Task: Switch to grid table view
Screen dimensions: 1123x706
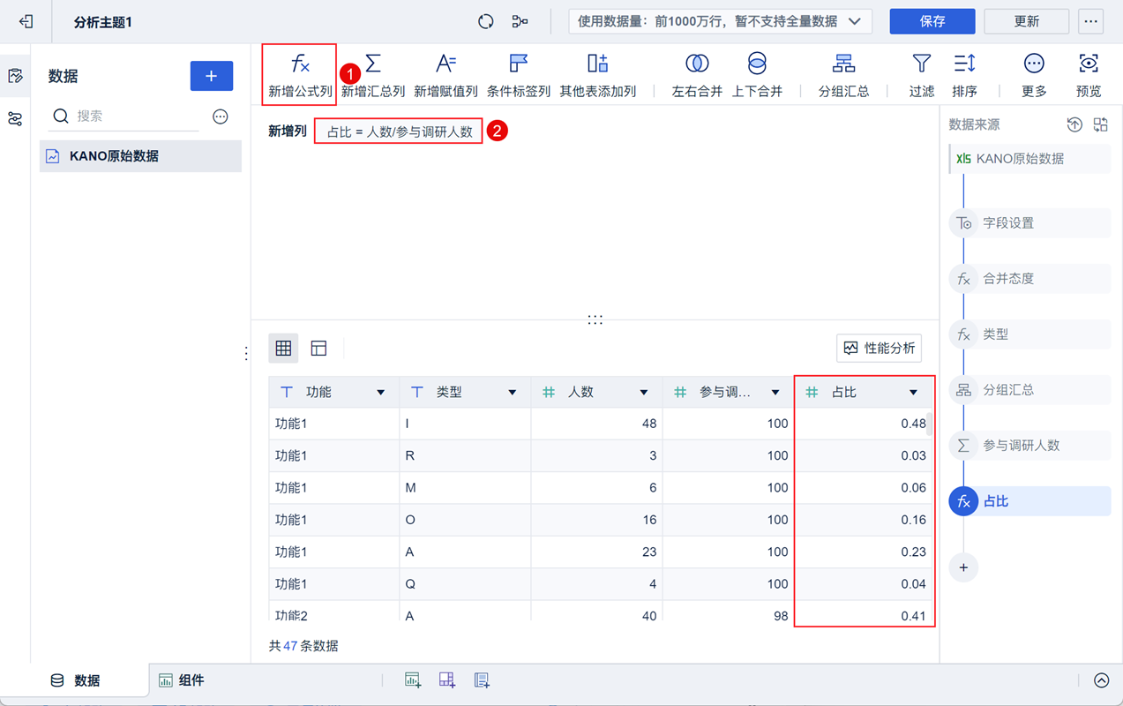Action: pyautogui.click(x=283, y=349)
